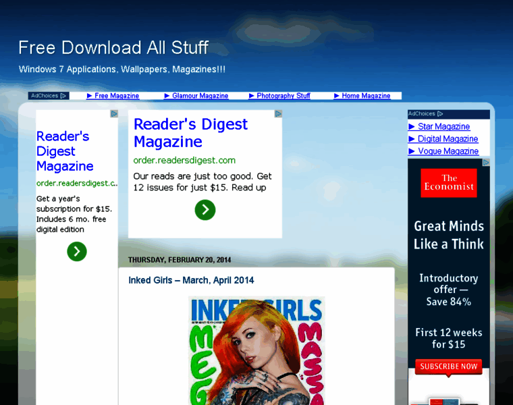Click order.readersdigest.com URL in center ad
The width and height of the screenshot is (513, 405).
(184, 160)
